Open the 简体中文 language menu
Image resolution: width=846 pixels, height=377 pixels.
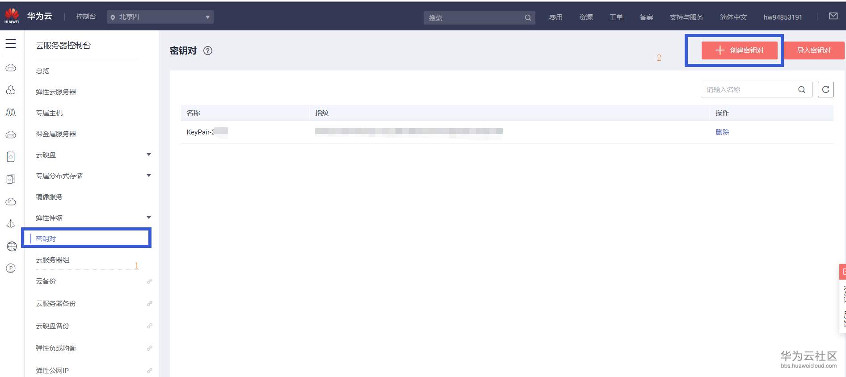tap(733, 17)
